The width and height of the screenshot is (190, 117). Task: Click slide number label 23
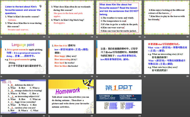140,116
